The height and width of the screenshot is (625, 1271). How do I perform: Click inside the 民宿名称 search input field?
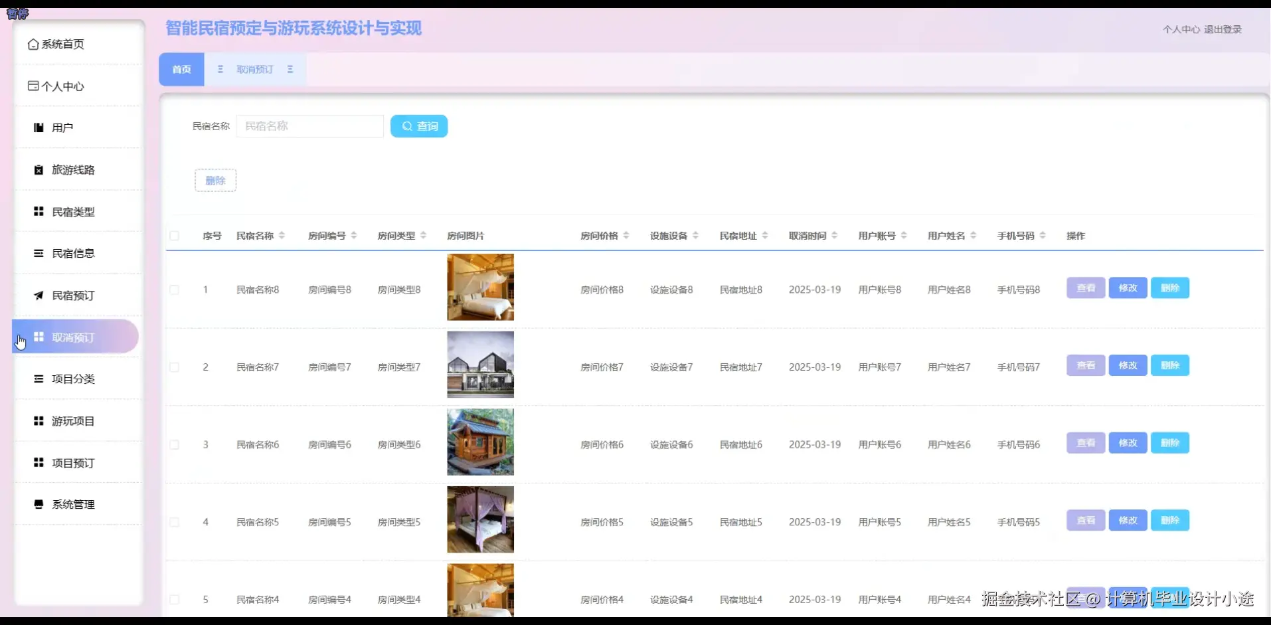(309, 126)
